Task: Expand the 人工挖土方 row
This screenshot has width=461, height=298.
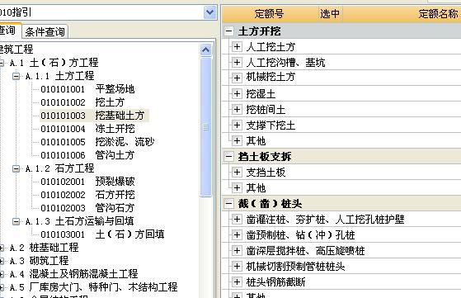Action: [x=237, y=46]
